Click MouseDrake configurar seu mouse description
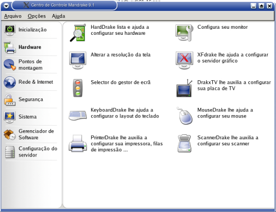The width and height of the screenshot is (276, 212). (225, 113)
